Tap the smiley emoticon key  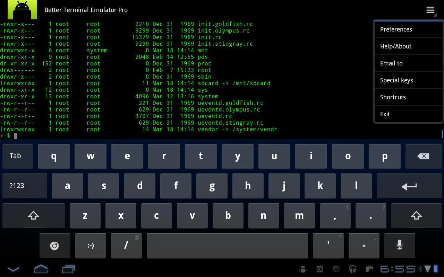click(x=91, y=245)
